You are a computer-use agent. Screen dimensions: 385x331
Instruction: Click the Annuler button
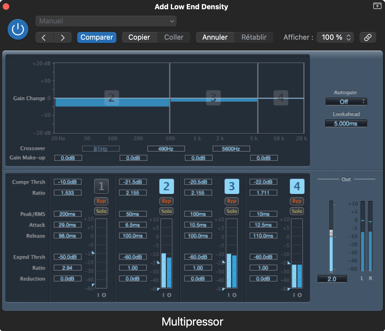[215, 38]
